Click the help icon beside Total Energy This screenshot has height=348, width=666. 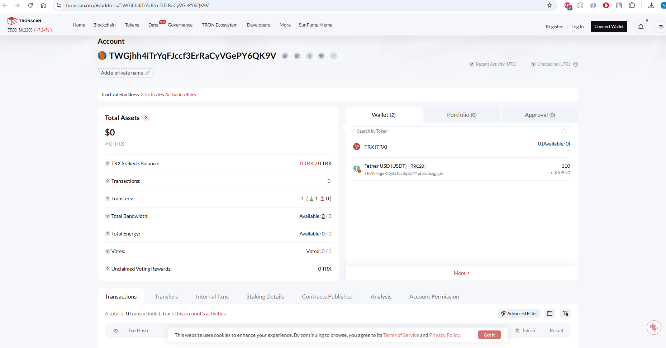[107, 234]
